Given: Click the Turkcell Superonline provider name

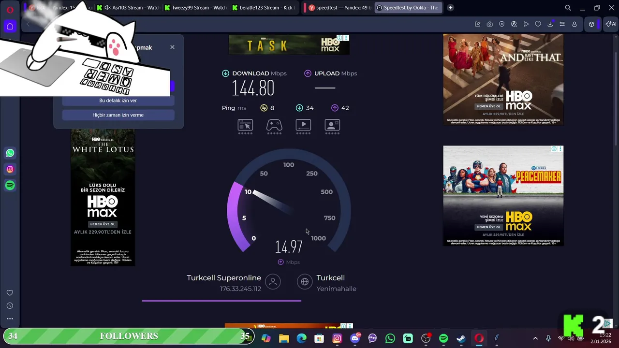Looking at the screenshot, I should [224, 278].
